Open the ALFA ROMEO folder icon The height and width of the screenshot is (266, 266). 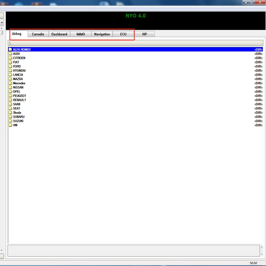[x=10, y=49]
